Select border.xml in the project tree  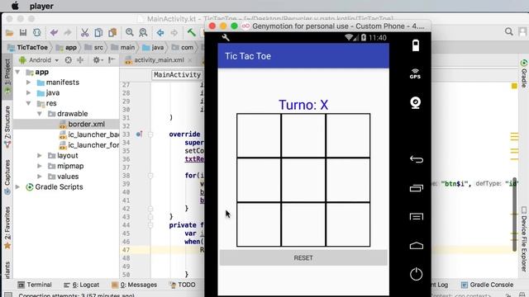(x=86, y=125)
